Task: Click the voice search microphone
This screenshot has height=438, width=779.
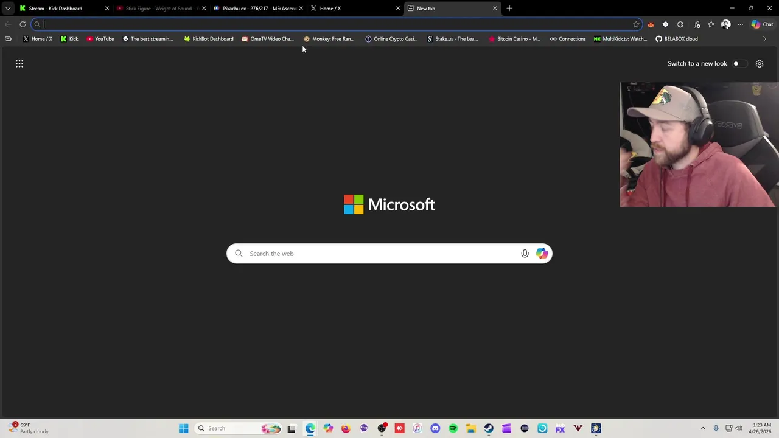Action: pyautogui.click(x=525, y=254)
